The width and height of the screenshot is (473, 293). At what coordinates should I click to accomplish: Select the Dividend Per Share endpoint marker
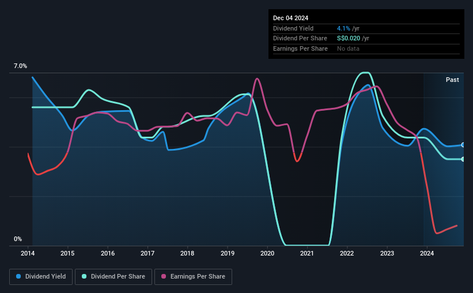click(x=463, y=159)
